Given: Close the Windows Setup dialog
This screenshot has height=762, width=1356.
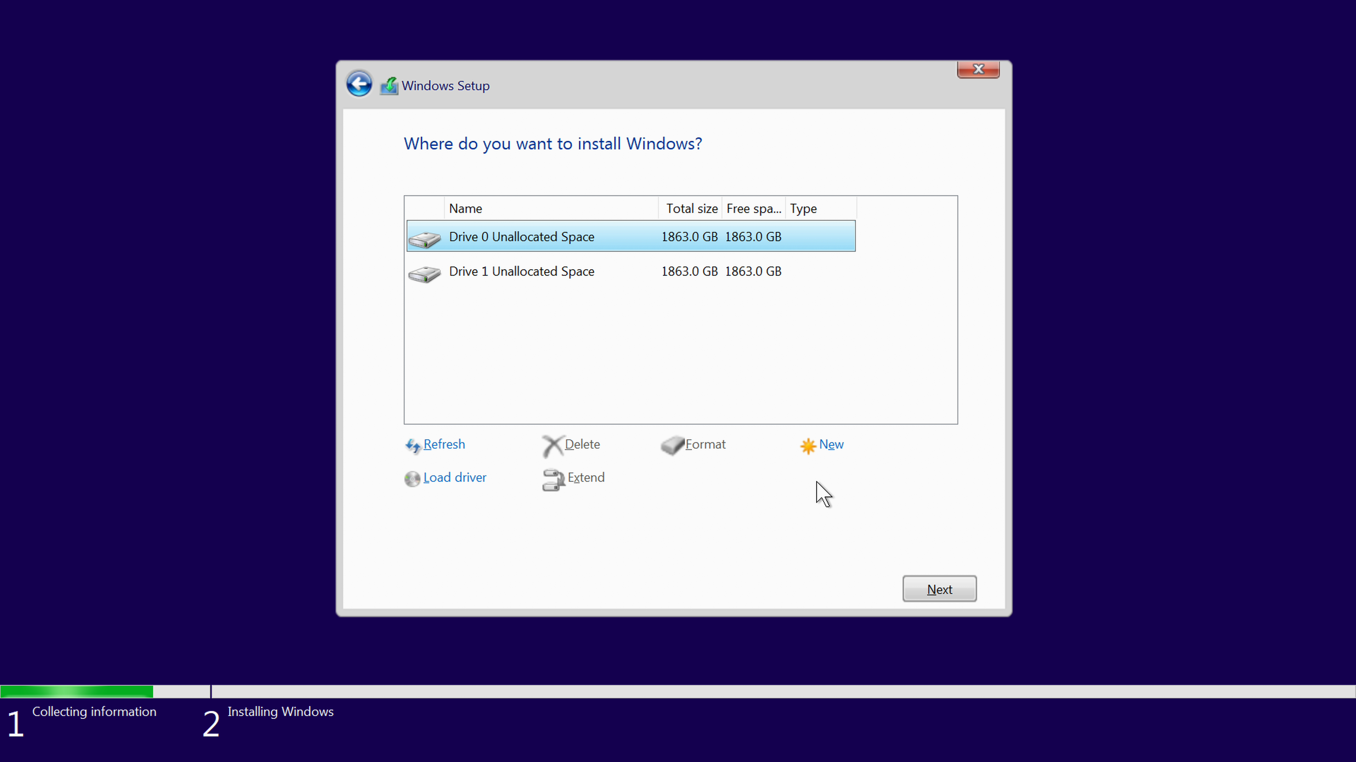Looking at the screenshot, I should tap(978, 69).
